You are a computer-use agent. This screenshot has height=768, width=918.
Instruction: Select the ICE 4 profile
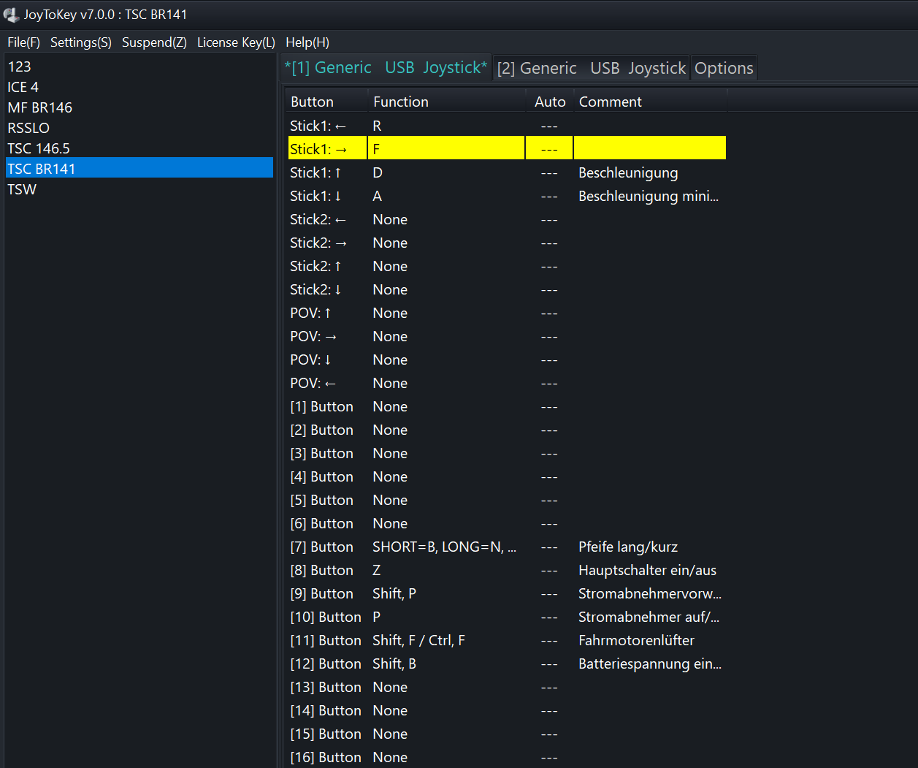pyautogui.click(x=139, y=87)
